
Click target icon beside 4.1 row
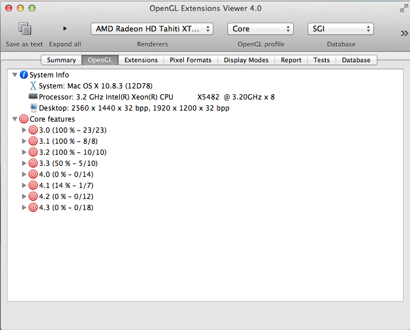tap(33, 185)
